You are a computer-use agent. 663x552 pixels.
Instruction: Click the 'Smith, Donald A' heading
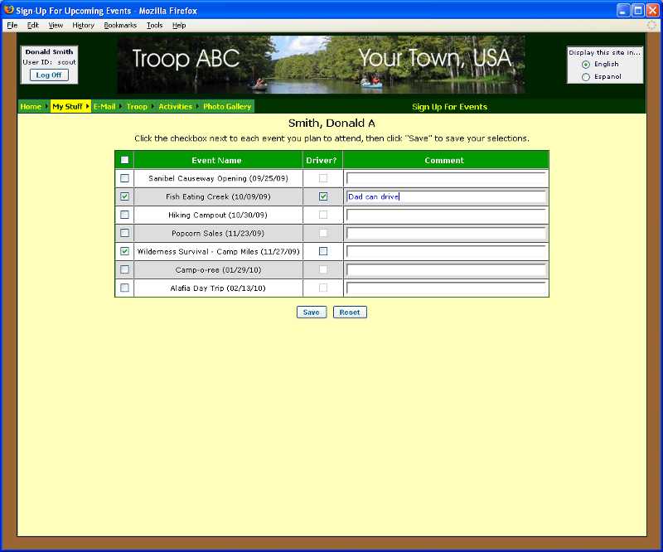(x=331, y=123)
